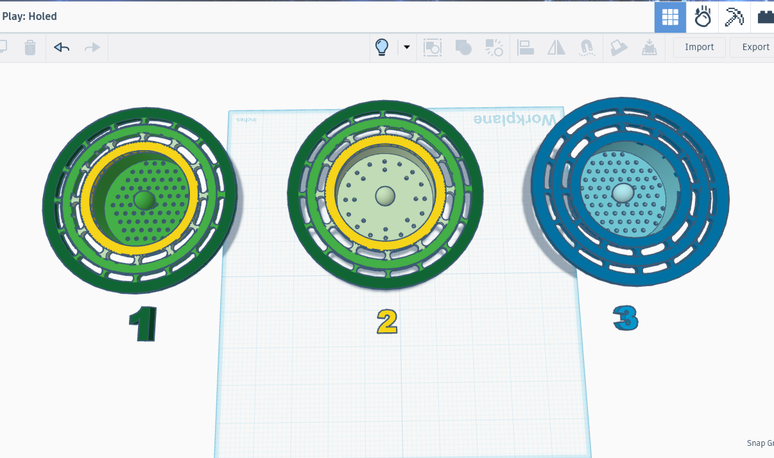Click the Import button
The width and height of the screenshot is (774, 458).
tap(700, 47)
